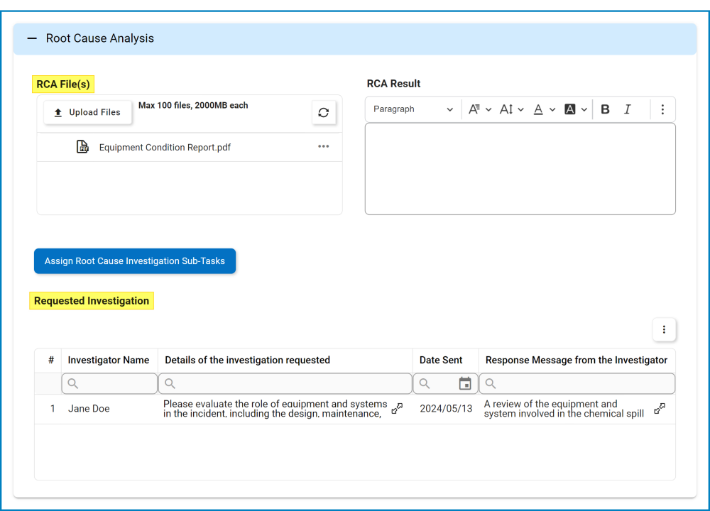Viewport: 710px width, 511px height.
Task: Click the Upload Files button
Action: coord(87,112)
